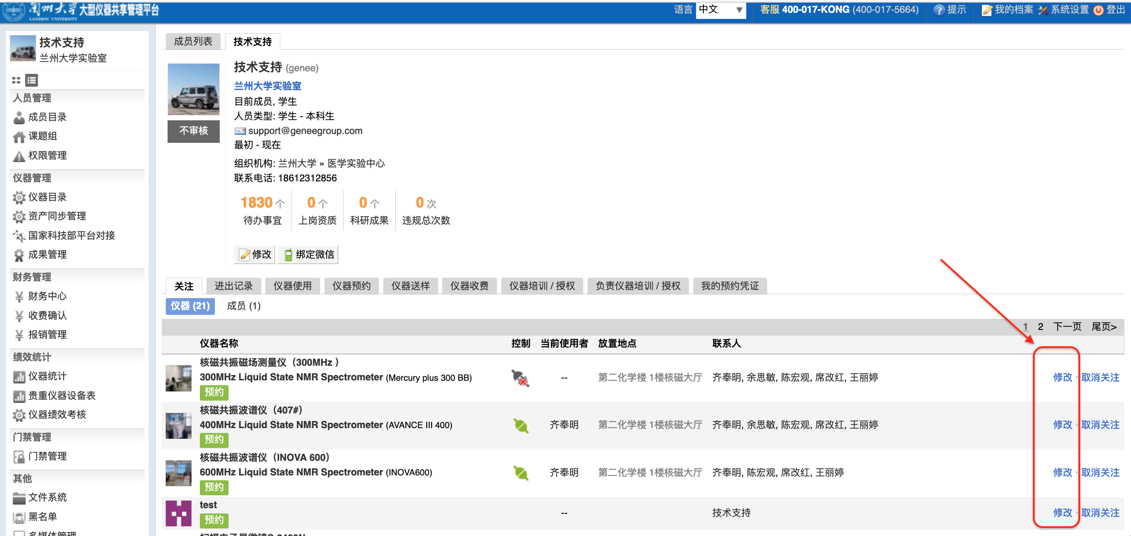Open 成员目录 member directory icon
Image resolution: width=1131 pixels, height=536 pixels.
tap(19, 118)
